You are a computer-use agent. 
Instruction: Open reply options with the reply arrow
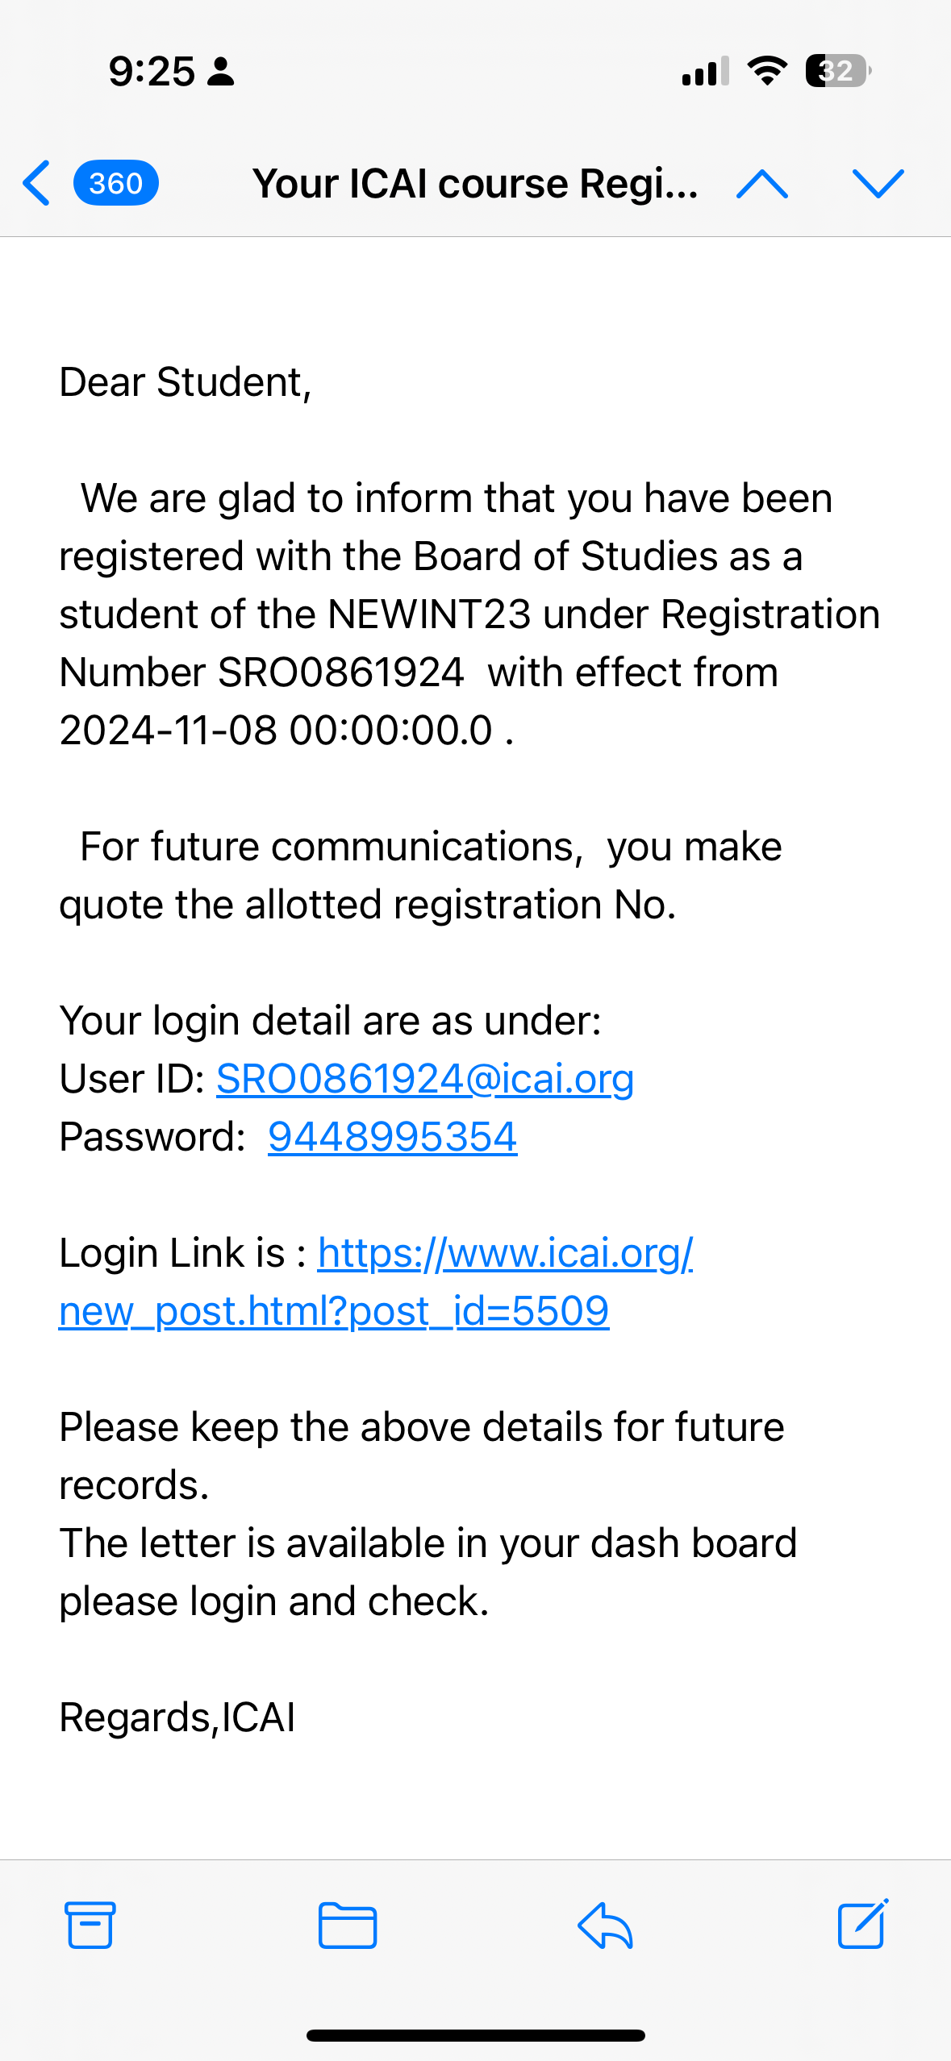[605, 1925]
